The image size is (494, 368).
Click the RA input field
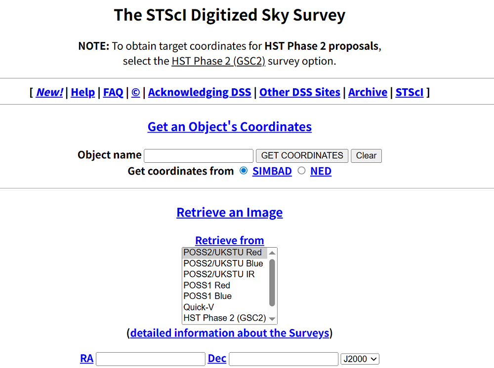pyautogui.click(x=151, y=359)
